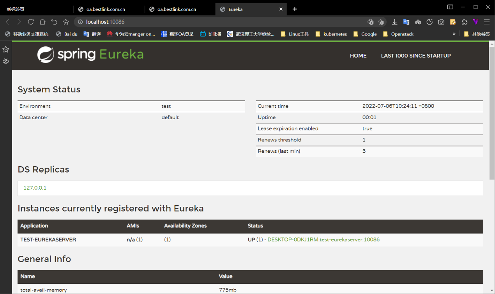Open 华为云manger bookmark
Image resolution: width=495 pixels, height=294 pixels.
(x=131, y=34)
